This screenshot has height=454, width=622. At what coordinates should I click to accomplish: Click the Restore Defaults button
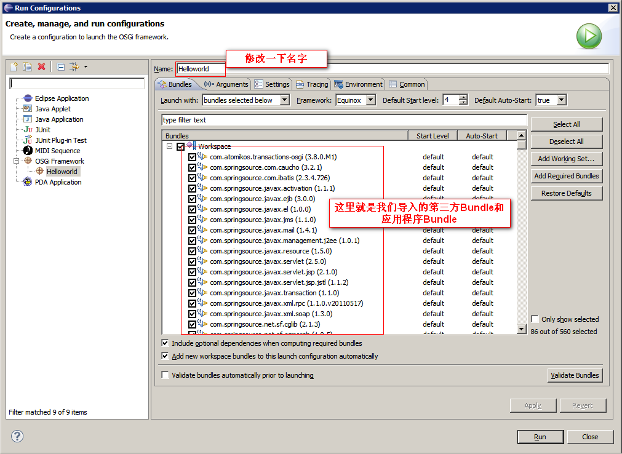click(x=567, y=193)
